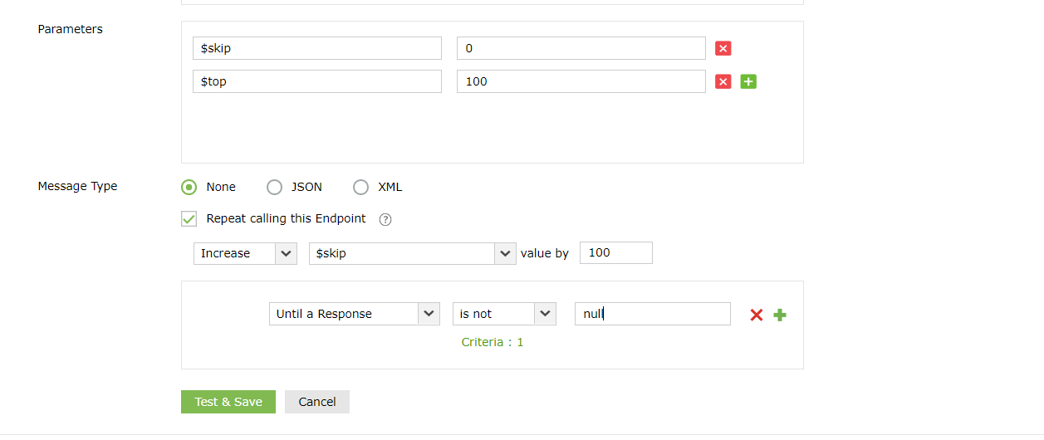The height and width of the screenshot is (440, 1044).
Task: Choose the XML message type
Action: [360, 187]
